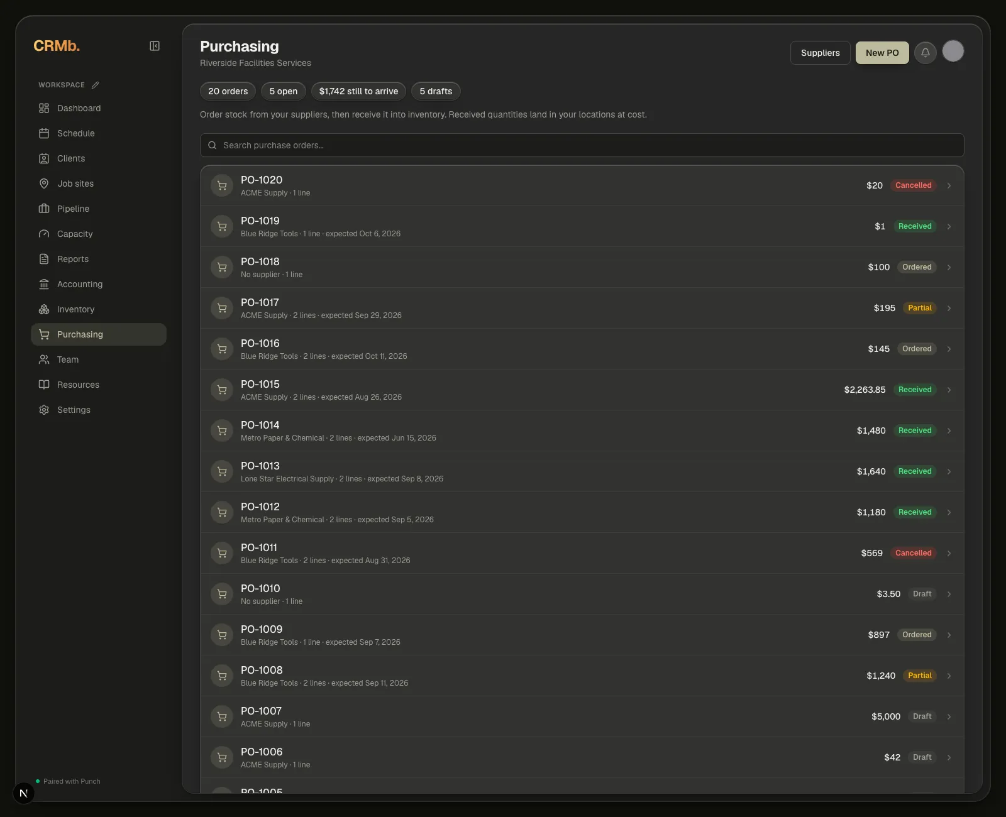
Task: Click the Job sites map pin icon
Action: pos(44,184)
